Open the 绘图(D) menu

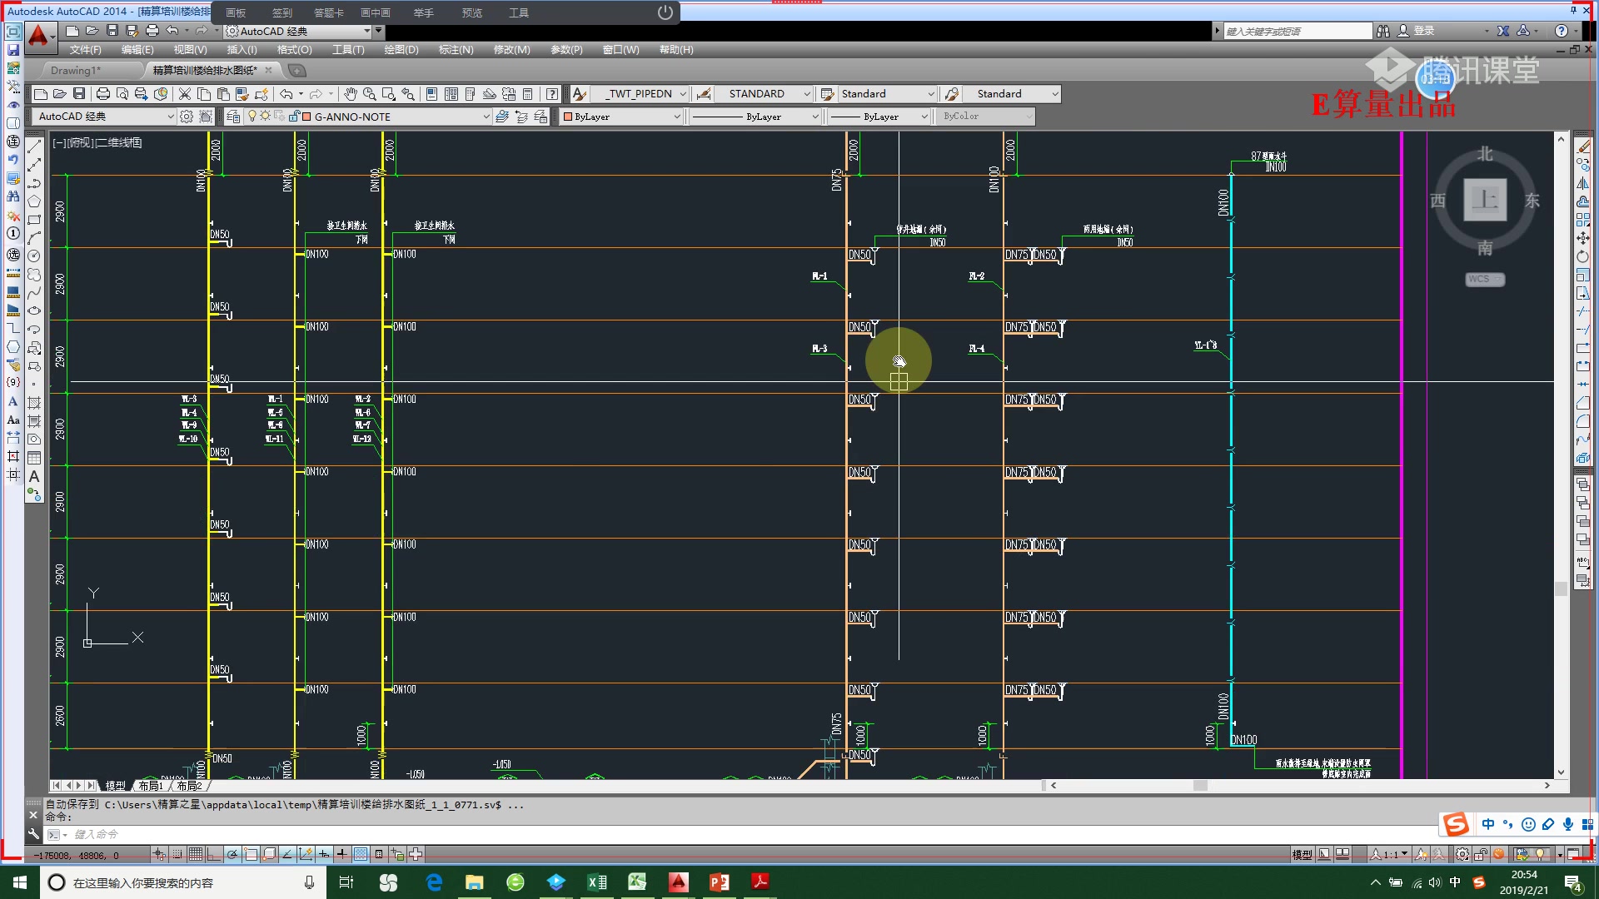click(401, 50)
